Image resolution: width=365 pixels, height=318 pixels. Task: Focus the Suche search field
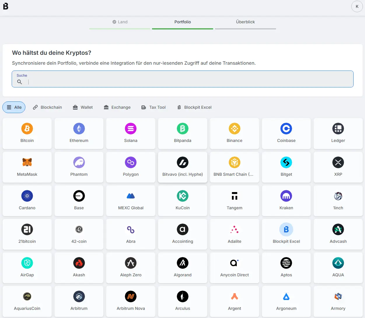point(183,79)
